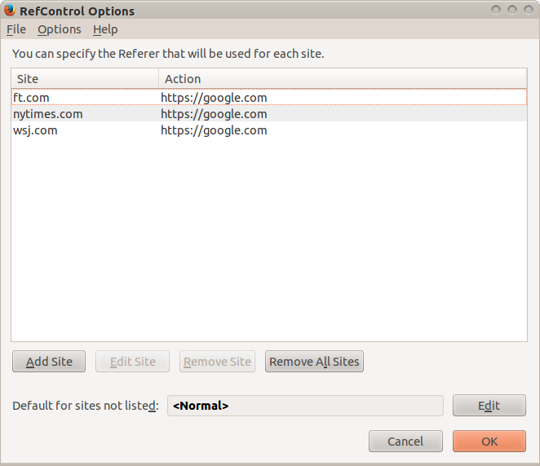
Task: Sort list by Action column header
Action: click(343, 79)
